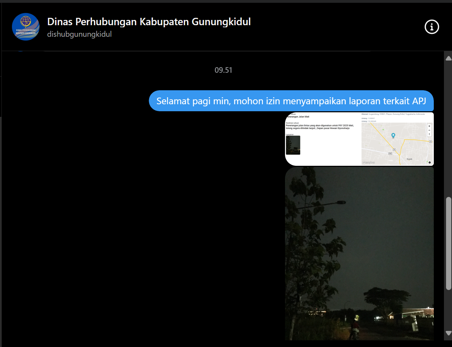452x347 pixels.
Task: Click the blue location pin on map
Action: coord(393,135)
